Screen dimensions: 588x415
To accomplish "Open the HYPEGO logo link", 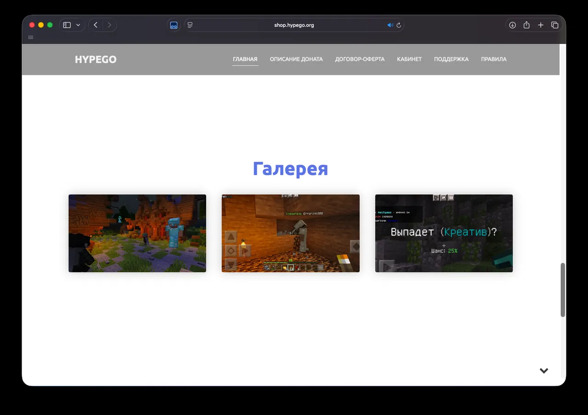I will pyautogui.click(x=96, y=59).
